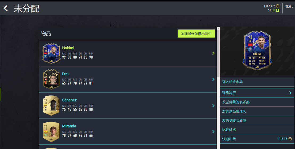Expand 球员简历 chevron arrow
The height and width of the screenshot is (149, 295).
[290, 93]
